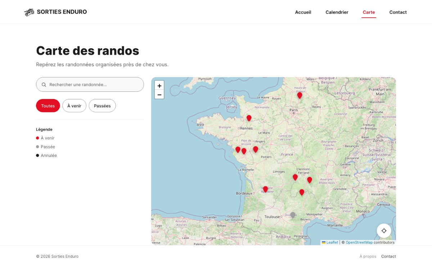Click the westernmost Pays de la Loire marker
The height and width of the screenshot is (270, 432).
[238, 149]
